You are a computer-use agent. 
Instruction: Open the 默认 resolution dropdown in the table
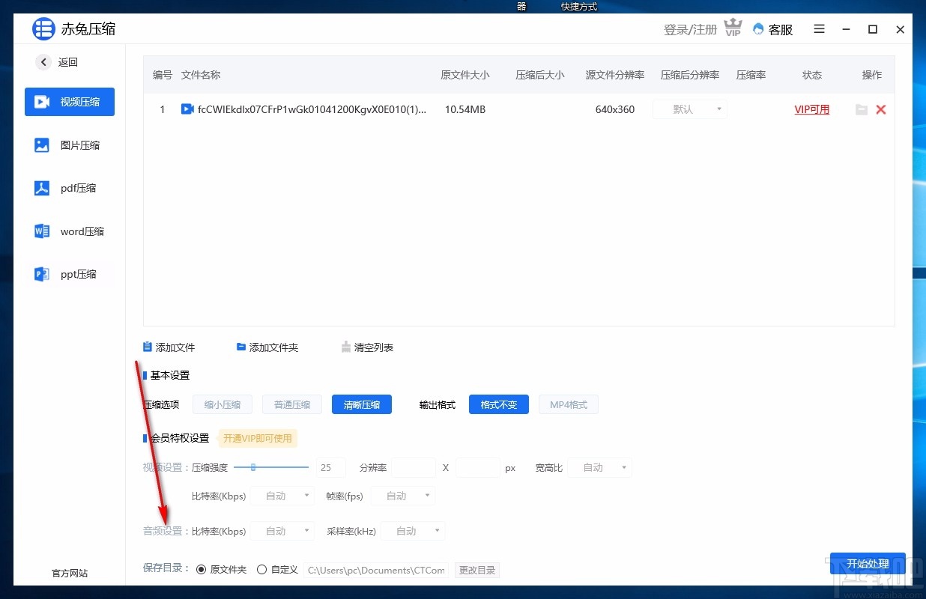tap(689, 109)
